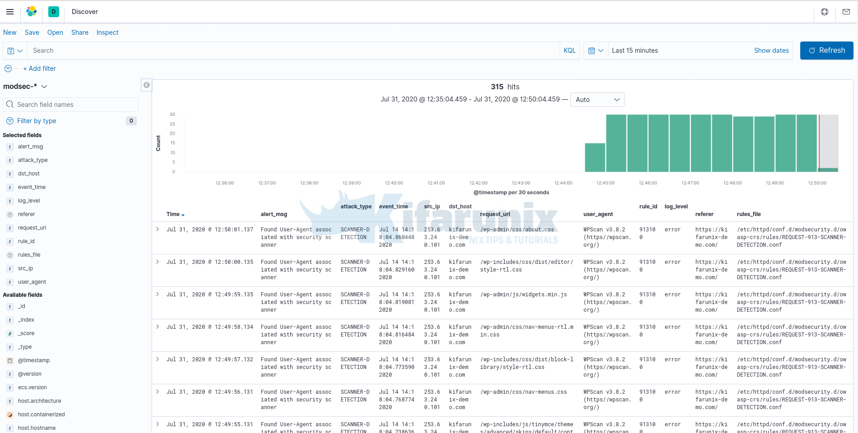Click the Refresh button

coord(826,51)
